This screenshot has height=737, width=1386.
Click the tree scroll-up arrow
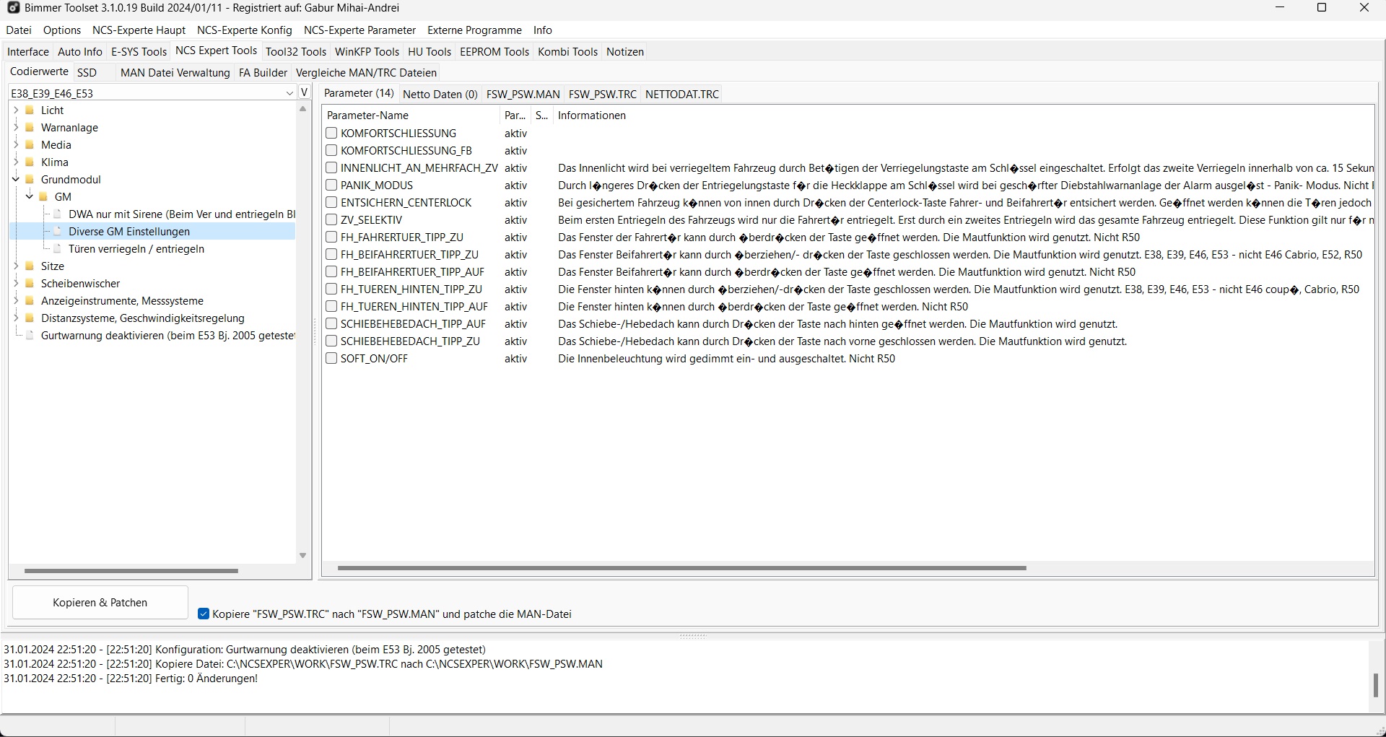point(302,109)
